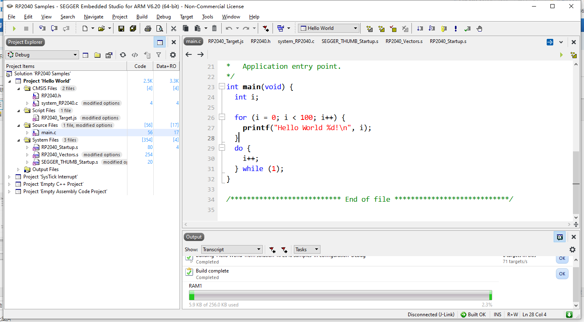This screenshot has height=322, width=584.
Task: Click the Save All multi-floppy icon
Action: [133, 28]
